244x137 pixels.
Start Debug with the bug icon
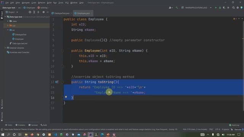point(220,8)
